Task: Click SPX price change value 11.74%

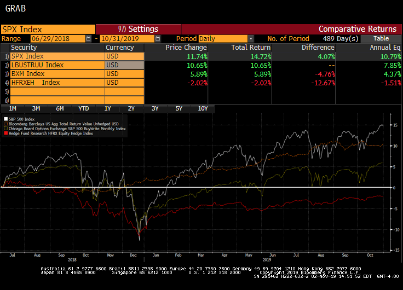Action: click(x=197, y=56)
